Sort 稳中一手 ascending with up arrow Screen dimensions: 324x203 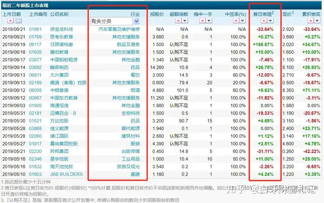click(202, 21)
